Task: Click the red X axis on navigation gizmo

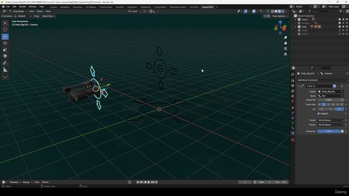Action: 284,29
